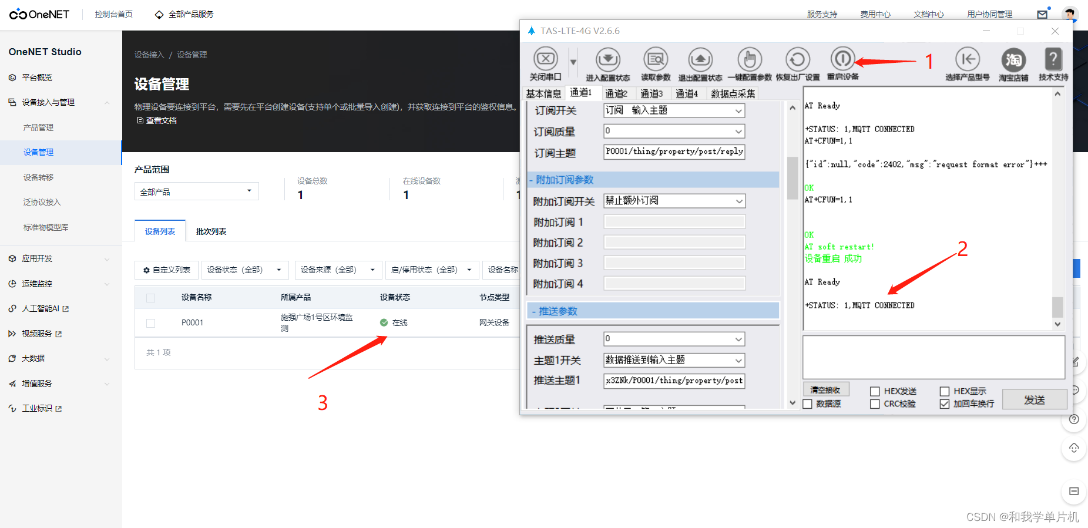Click the 退出配置状态 icon

(x=700, y=59)
